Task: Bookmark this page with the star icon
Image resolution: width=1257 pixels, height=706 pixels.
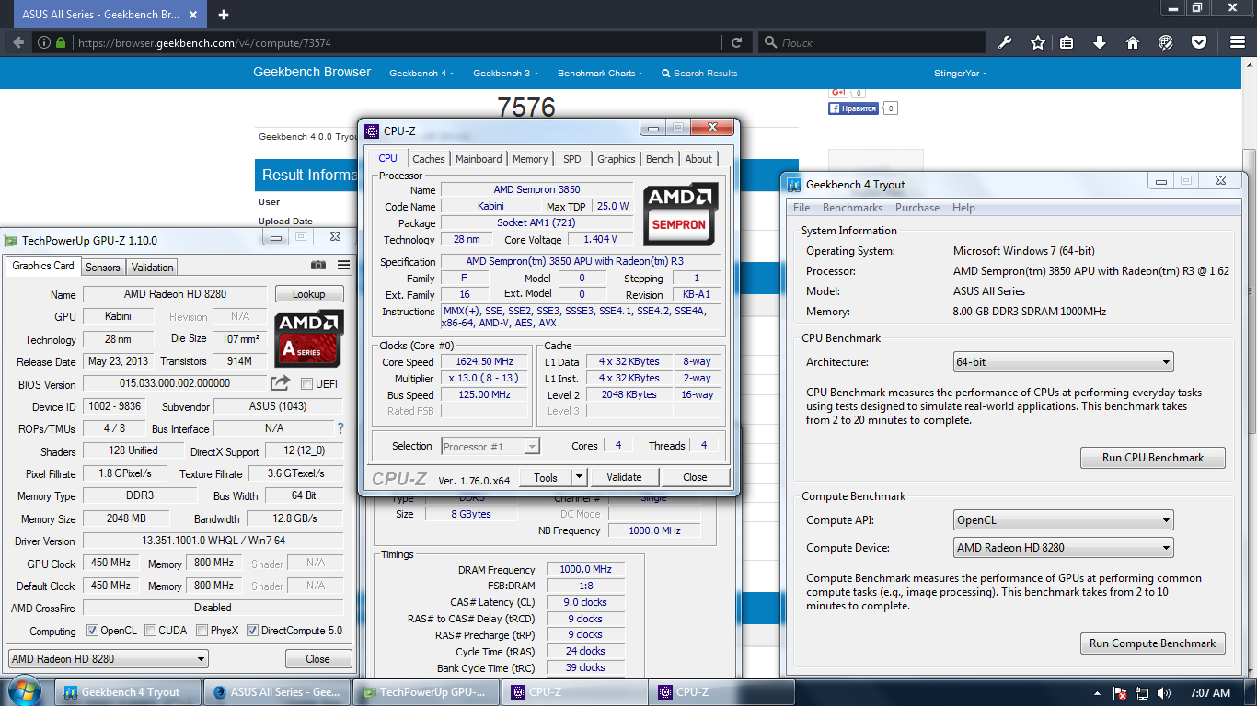Action: click(1037, 42)
